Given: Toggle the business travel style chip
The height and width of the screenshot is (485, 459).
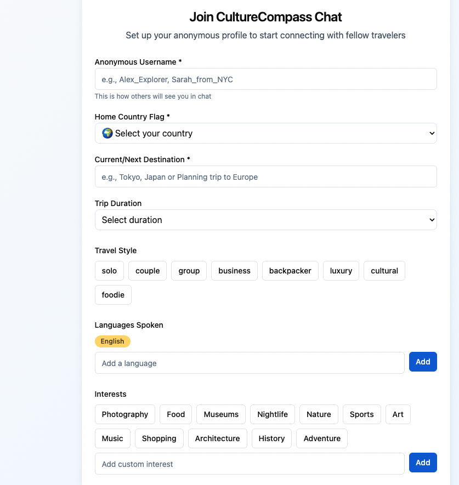Looking at the screenshot, I should click(x=234, y=271).
